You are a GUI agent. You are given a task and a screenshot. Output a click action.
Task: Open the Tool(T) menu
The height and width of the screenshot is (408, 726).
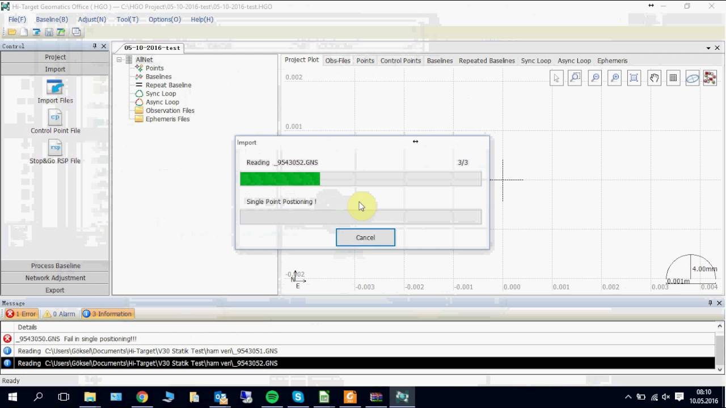[128, 19]
